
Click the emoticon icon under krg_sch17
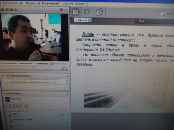click(x=8, y=106)
